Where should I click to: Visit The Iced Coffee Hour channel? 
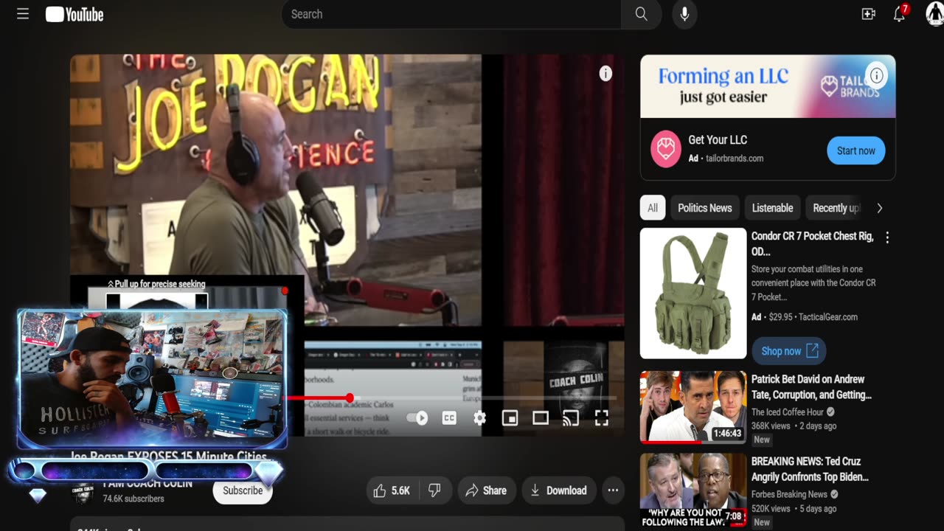click(x=787, y=412)
